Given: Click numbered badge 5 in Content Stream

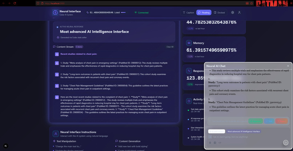Looking at the screenshot, I should coord(57,97).
